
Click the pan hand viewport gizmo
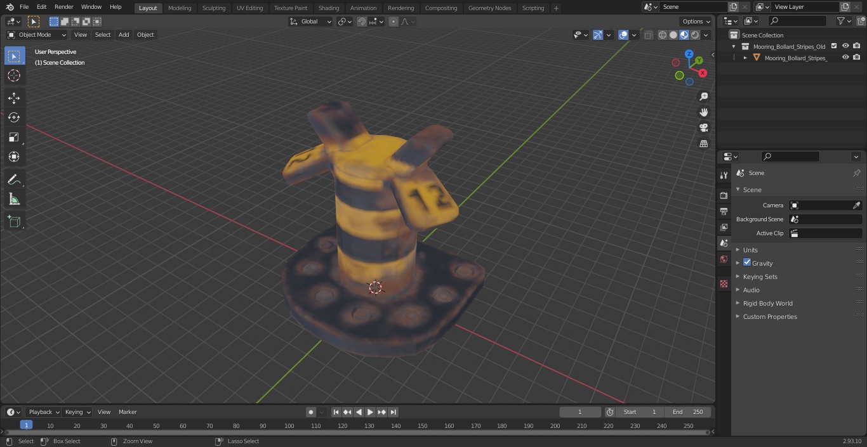coord(703,112)
